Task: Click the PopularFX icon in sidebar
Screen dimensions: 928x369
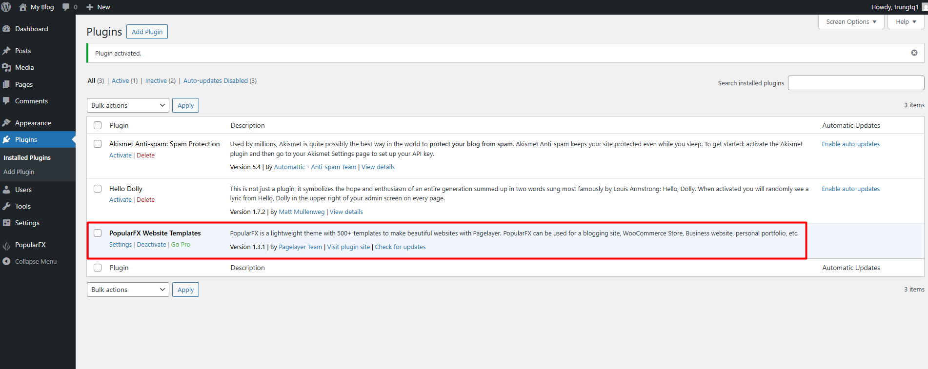Action: coord(6,245)
